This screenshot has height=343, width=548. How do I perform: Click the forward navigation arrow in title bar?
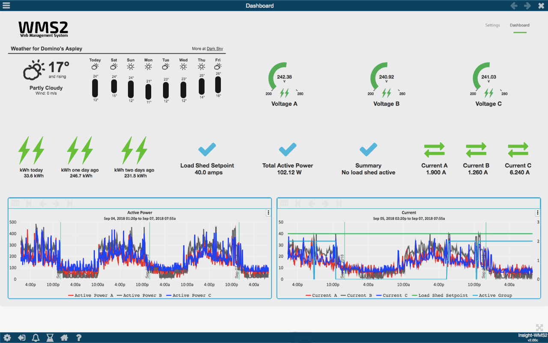(x=527, y=6)
